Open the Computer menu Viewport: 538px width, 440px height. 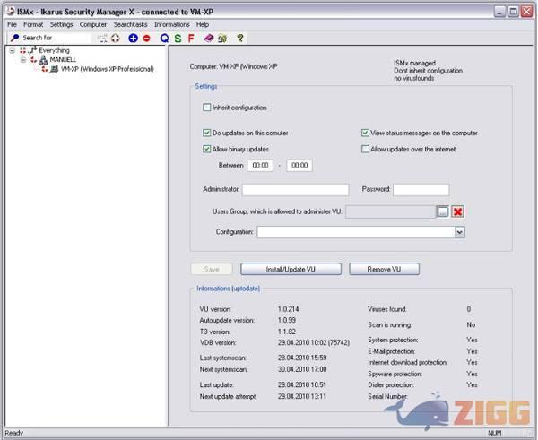tap(93, 24)
